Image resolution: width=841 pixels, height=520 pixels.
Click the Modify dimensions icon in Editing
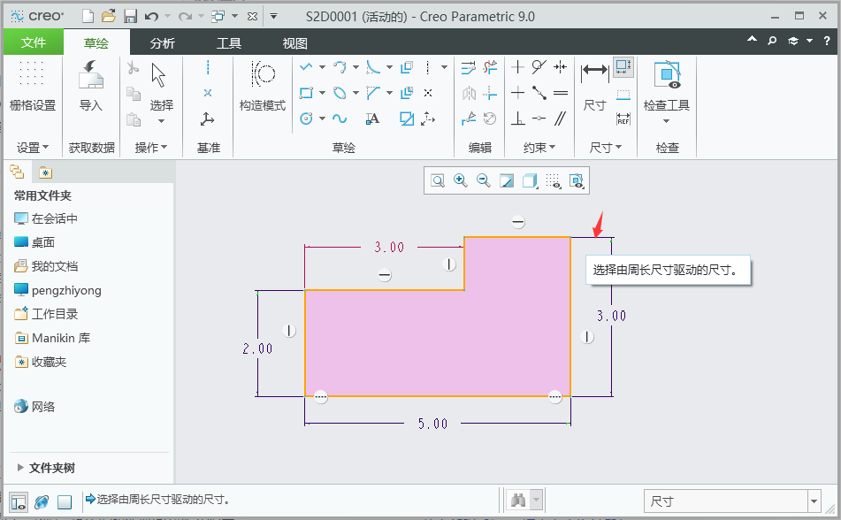[468, 67]
